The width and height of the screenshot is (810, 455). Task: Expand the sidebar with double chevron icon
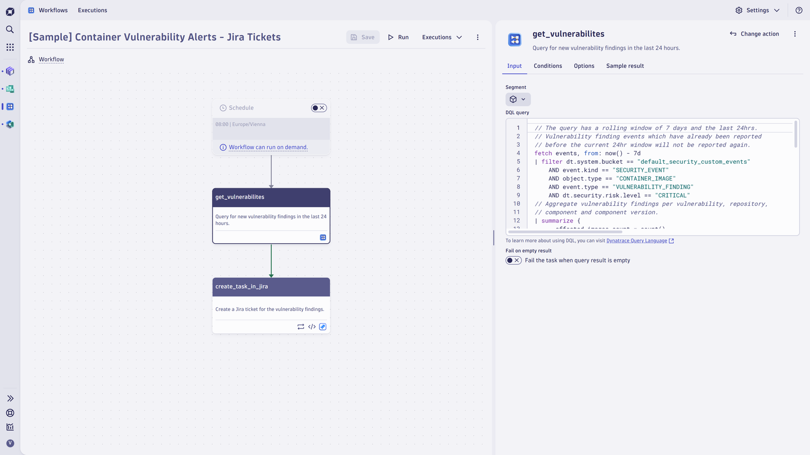(10, 398)
